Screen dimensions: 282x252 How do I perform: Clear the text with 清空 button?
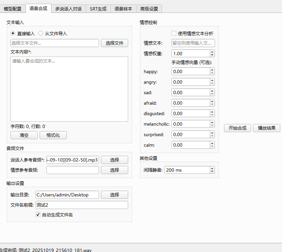click(x=24, y=135)
